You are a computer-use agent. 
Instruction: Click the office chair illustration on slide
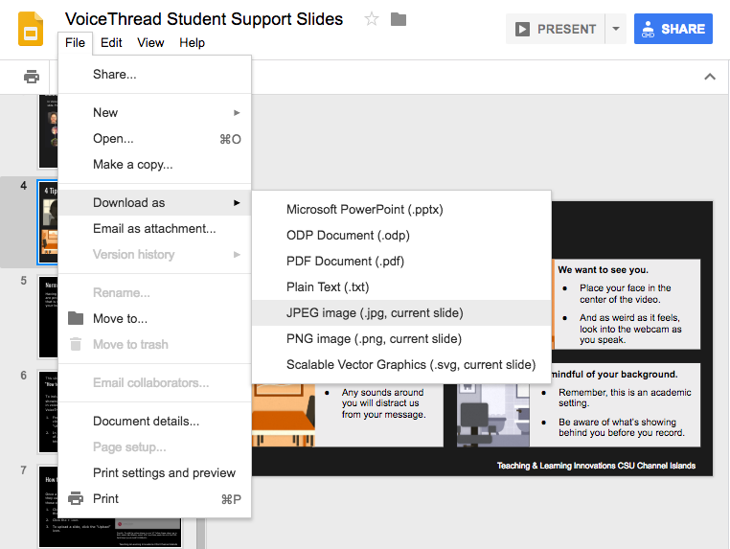click(x=475, y=422)
